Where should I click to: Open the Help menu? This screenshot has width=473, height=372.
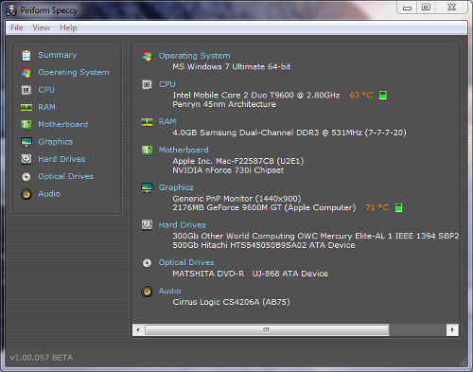pyautogui.click(x=68, y=27)
